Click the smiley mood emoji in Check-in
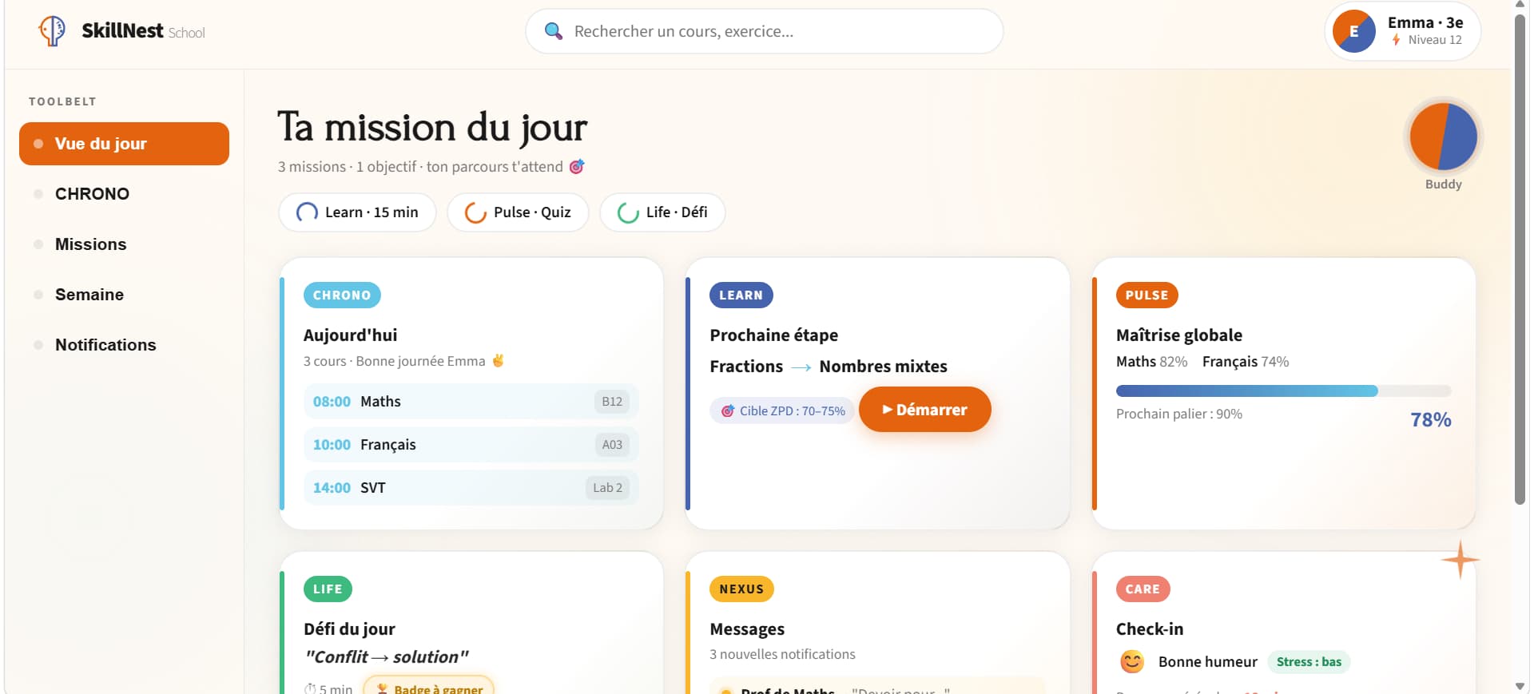The image size is (1534, 694). (1132, 661)
